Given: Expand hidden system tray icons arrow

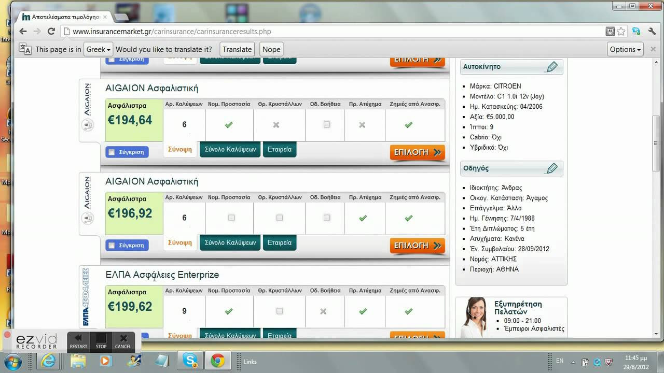Looking at the screenshot, I should tap(572, 362).
